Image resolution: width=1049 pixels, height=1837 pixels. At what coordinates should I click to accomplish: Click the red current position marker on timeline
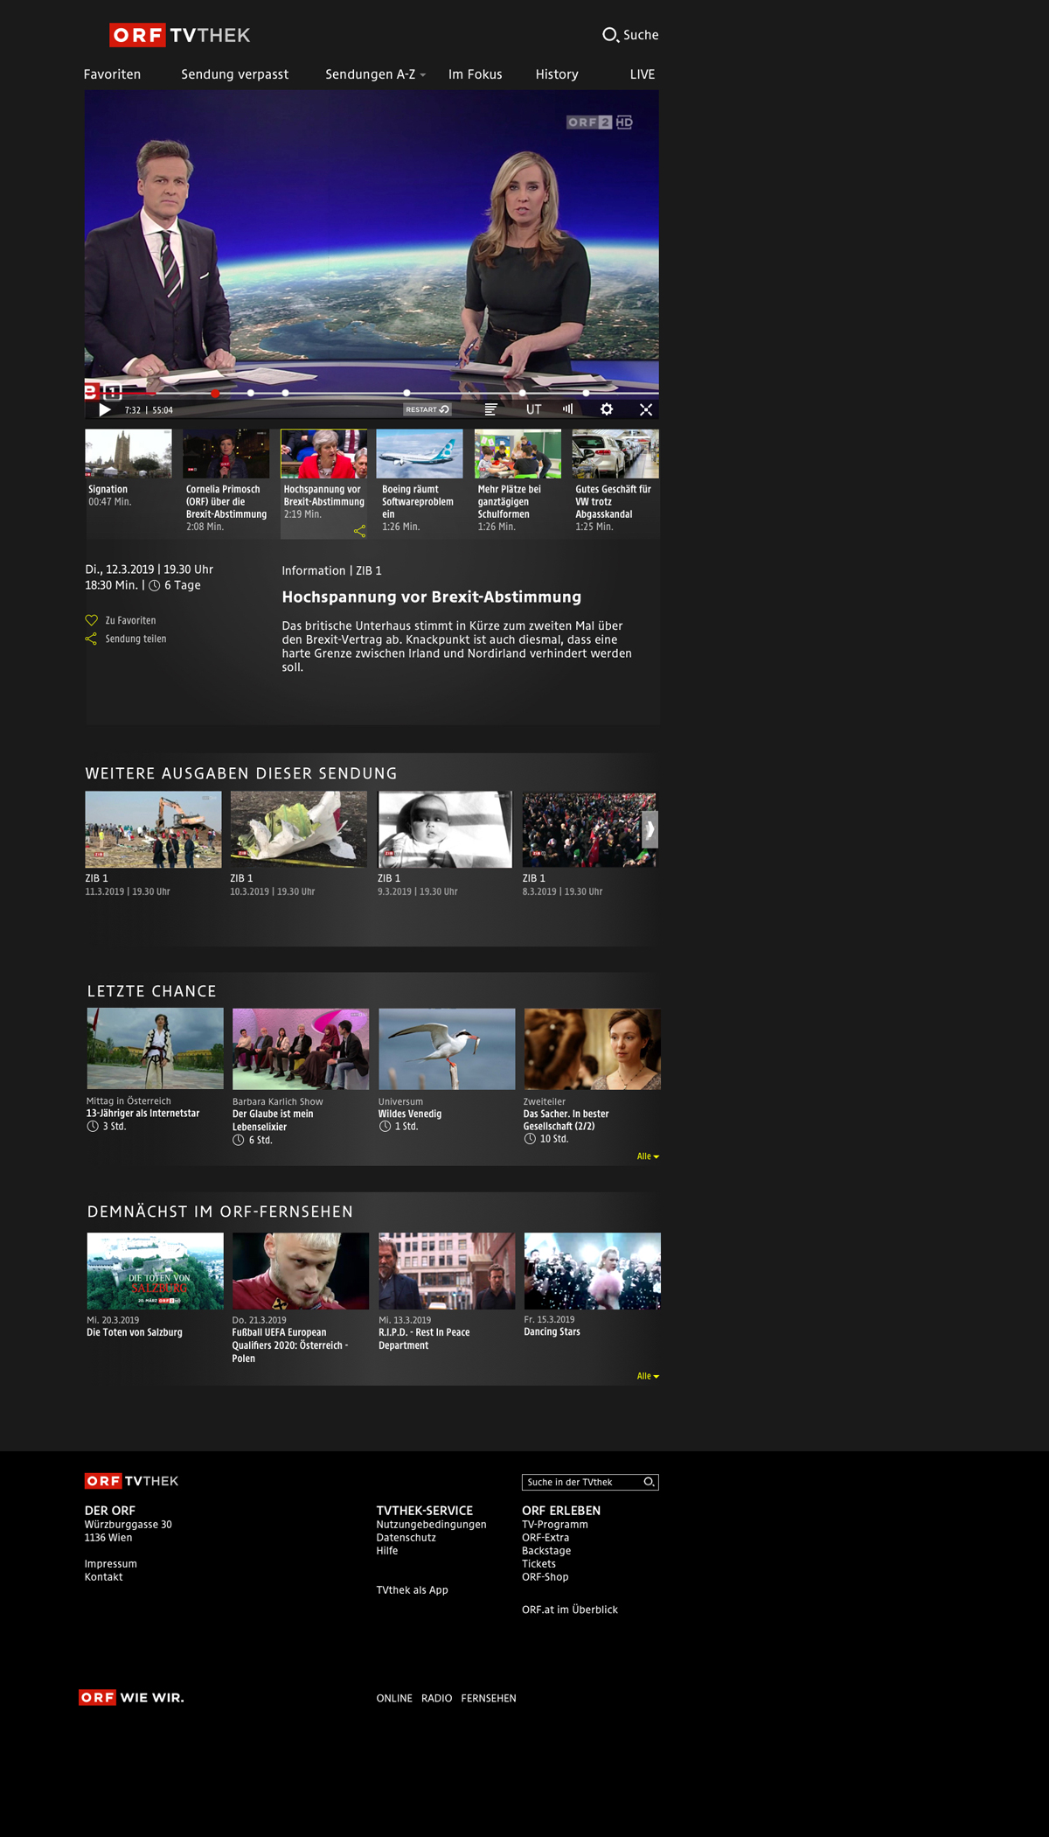pos(215,394)
